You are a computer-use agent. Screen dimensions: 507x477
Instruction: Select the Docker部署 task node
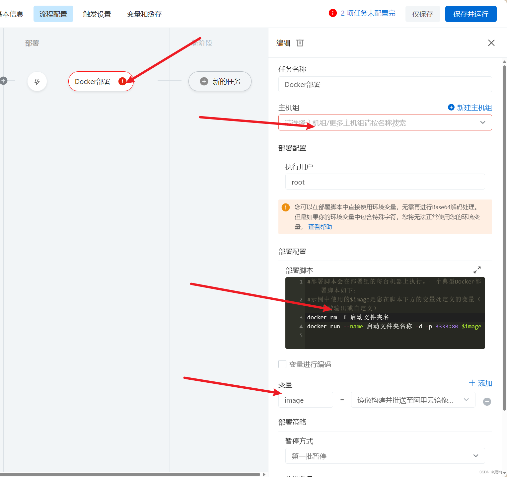pos(101,81)
